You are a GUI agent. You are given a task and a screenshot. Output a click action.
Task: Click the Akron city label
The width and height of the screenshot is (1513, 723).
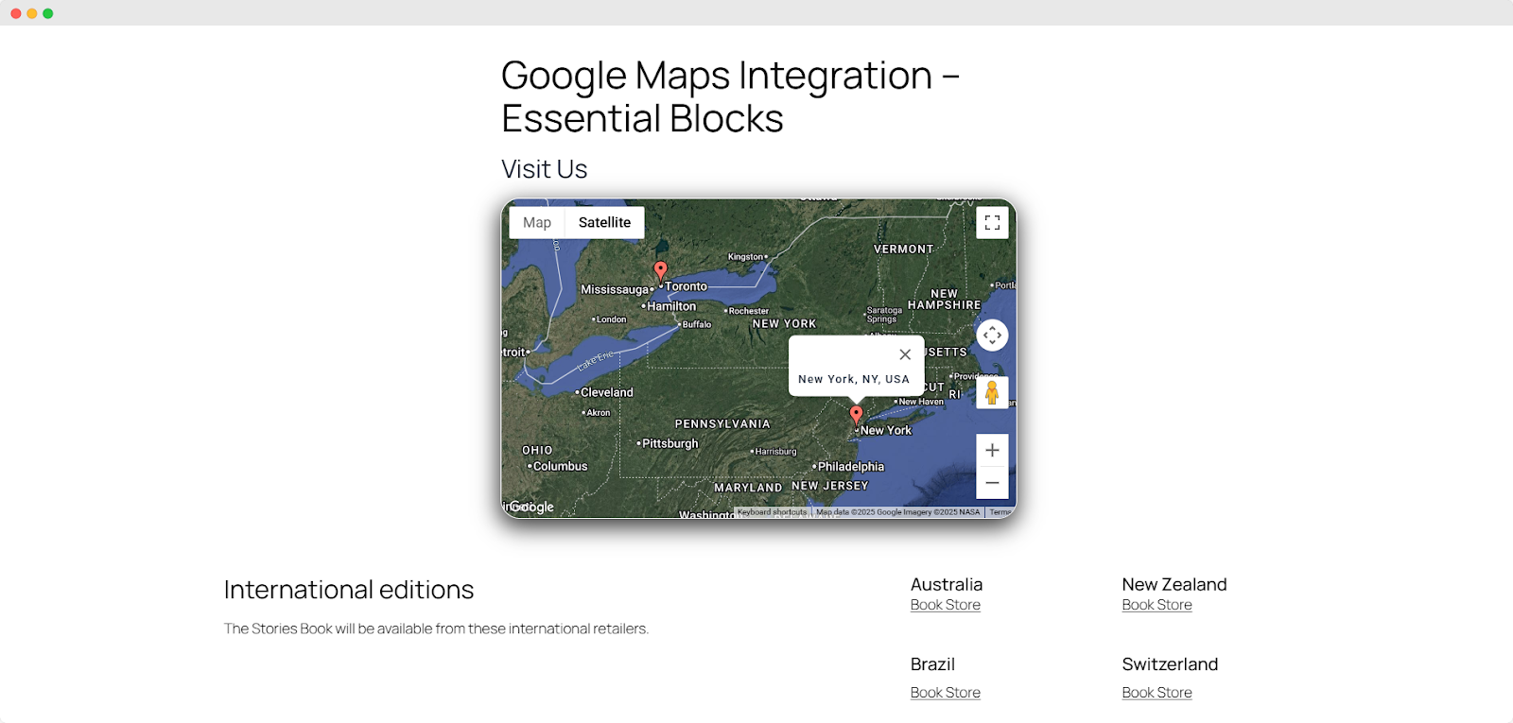point(599,413)
